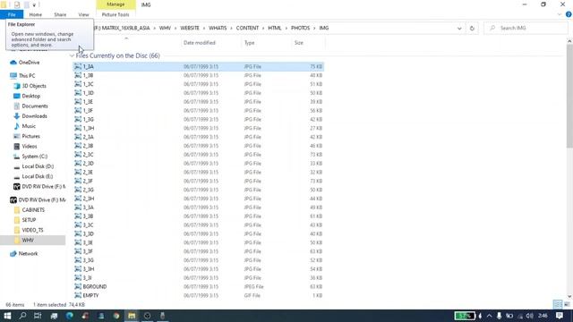Viewport: 573px width, 322px height.
Task: Click the Search IMG box
Action: tap(526, 28)
